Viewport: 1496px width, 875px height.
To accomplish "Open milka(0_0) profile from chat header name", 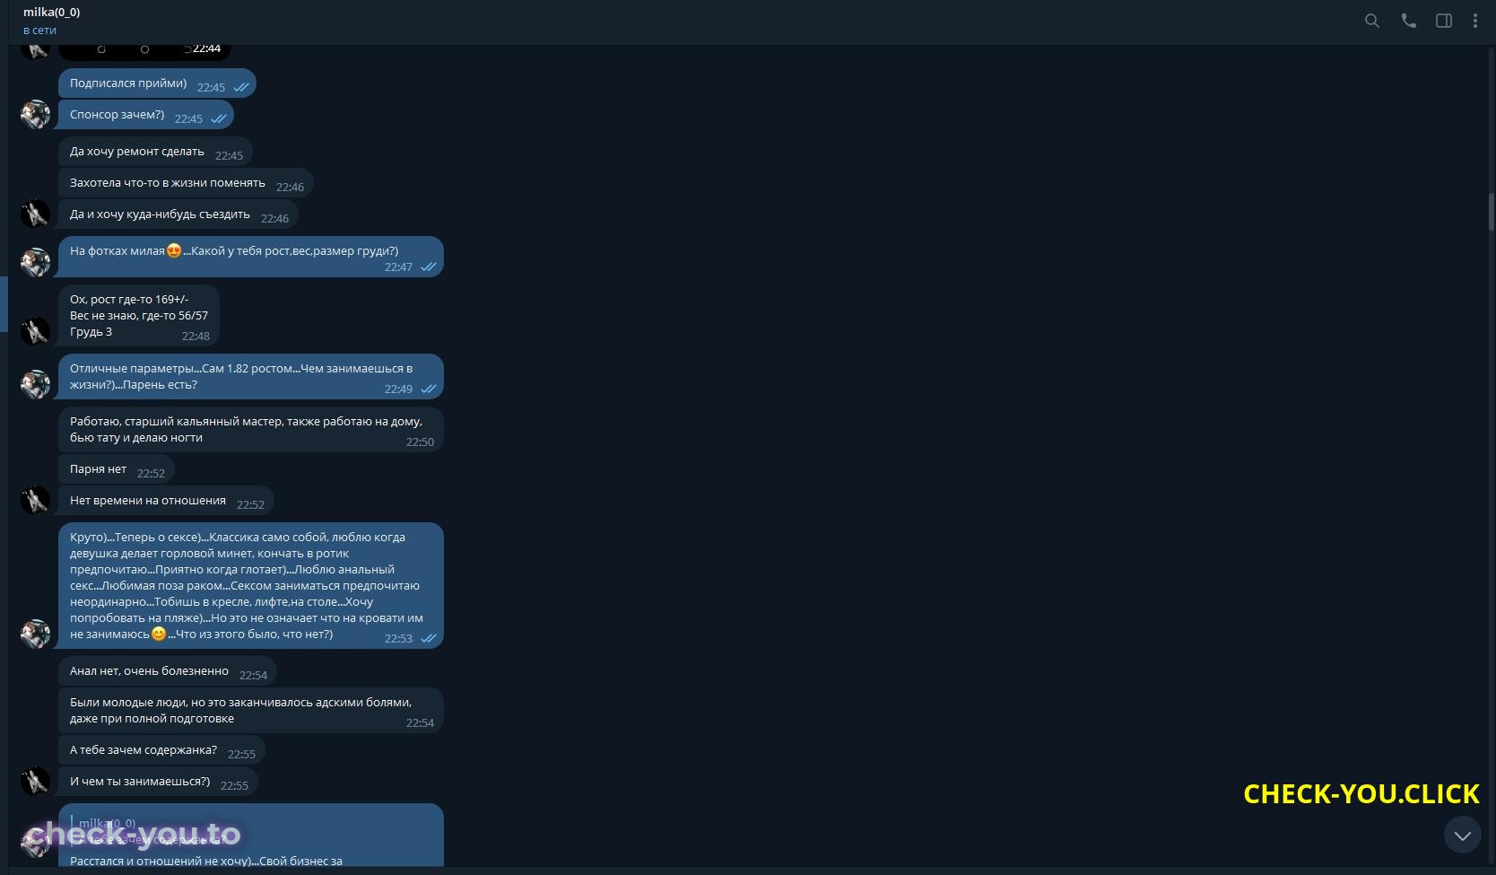I will tap(51, 13).
